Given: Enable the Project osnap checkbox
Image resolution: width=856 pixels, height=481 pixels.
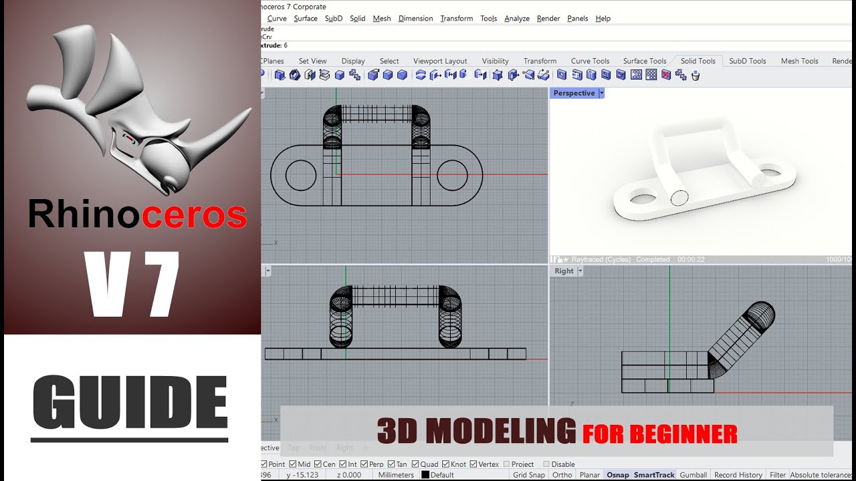Looking at the screenshot, I should 506,464.
